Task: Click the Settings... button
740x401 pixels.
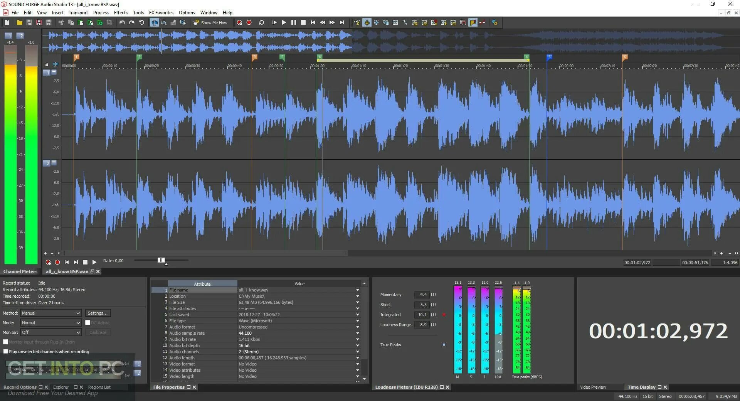Action: point(98,313)
